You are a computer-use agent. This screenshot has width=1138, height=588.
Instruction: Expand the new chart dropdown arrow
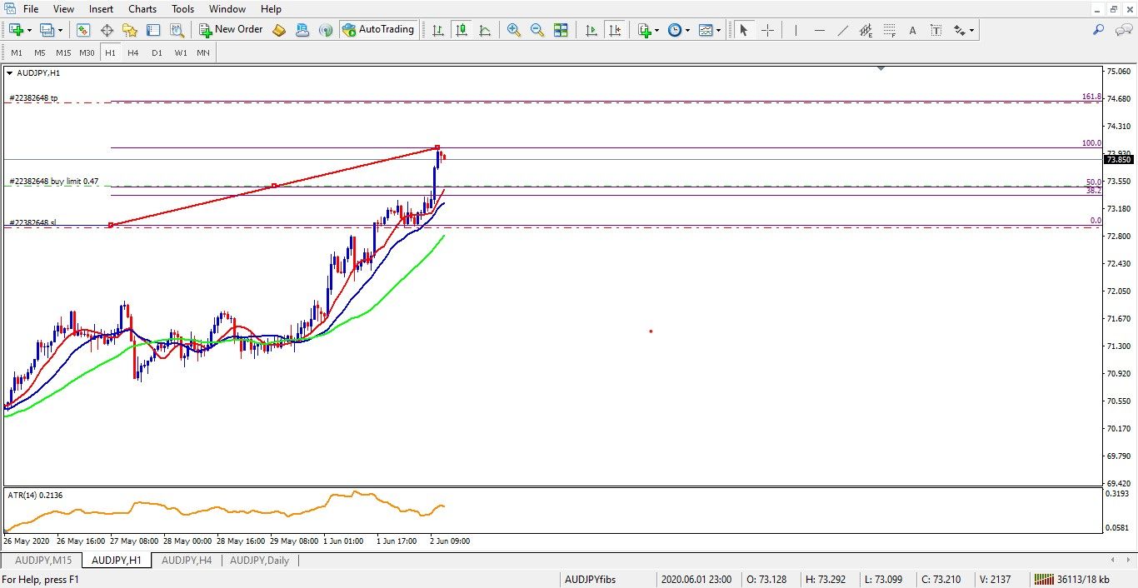[x=29, y=30]
